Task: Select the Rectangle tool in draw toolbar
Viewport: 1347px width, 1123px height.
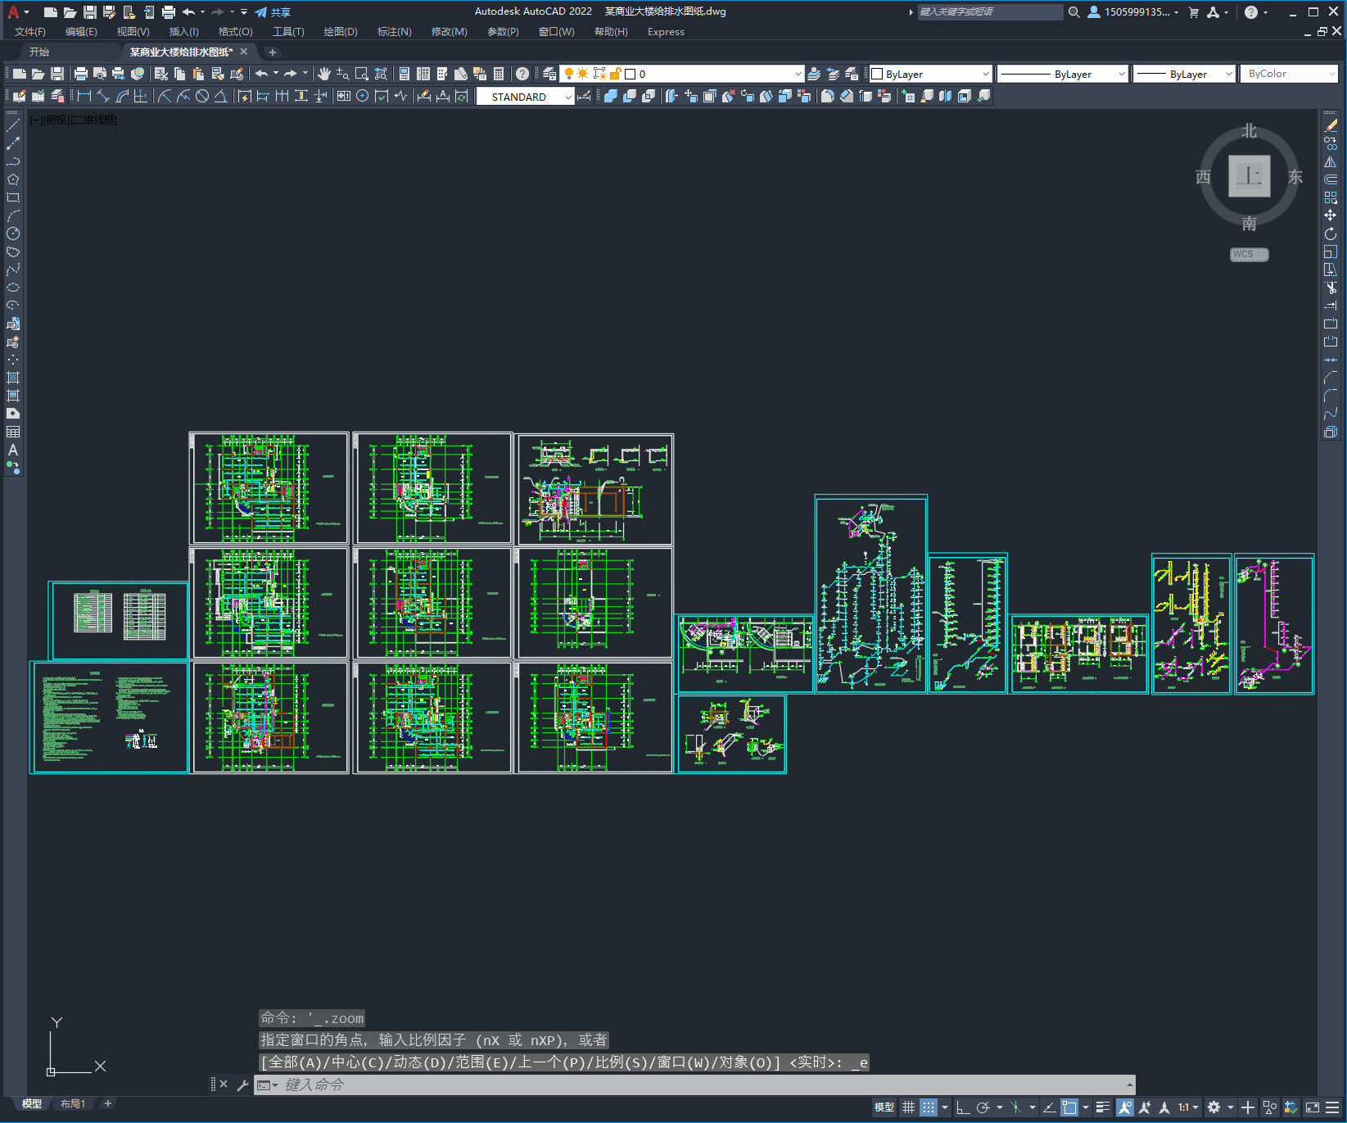Action: [13, 197]
